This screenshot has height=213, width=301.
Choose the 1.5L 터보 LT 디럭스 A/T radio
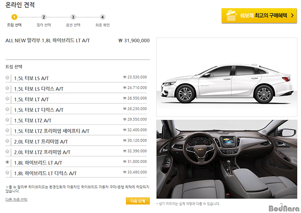7,109
